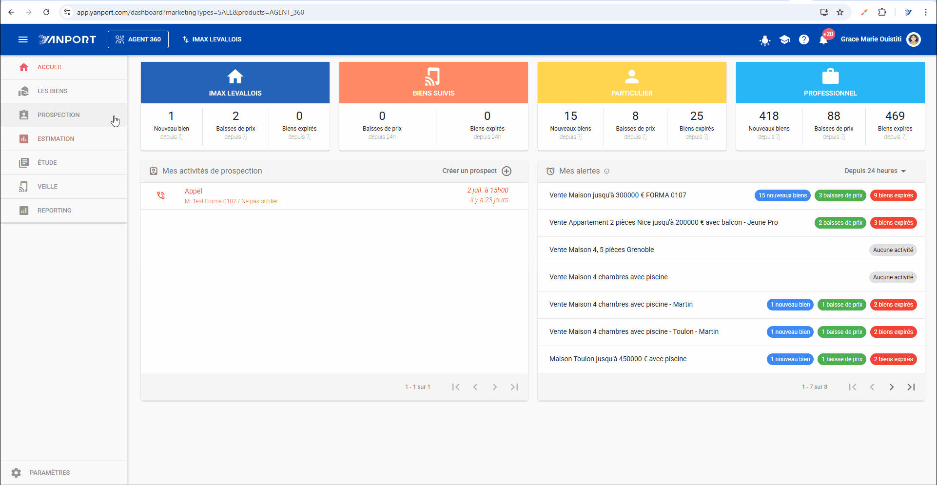Go to first page of alerts
Image resolution: width=937 pixels, height=485 pixels.
(853, 387)
